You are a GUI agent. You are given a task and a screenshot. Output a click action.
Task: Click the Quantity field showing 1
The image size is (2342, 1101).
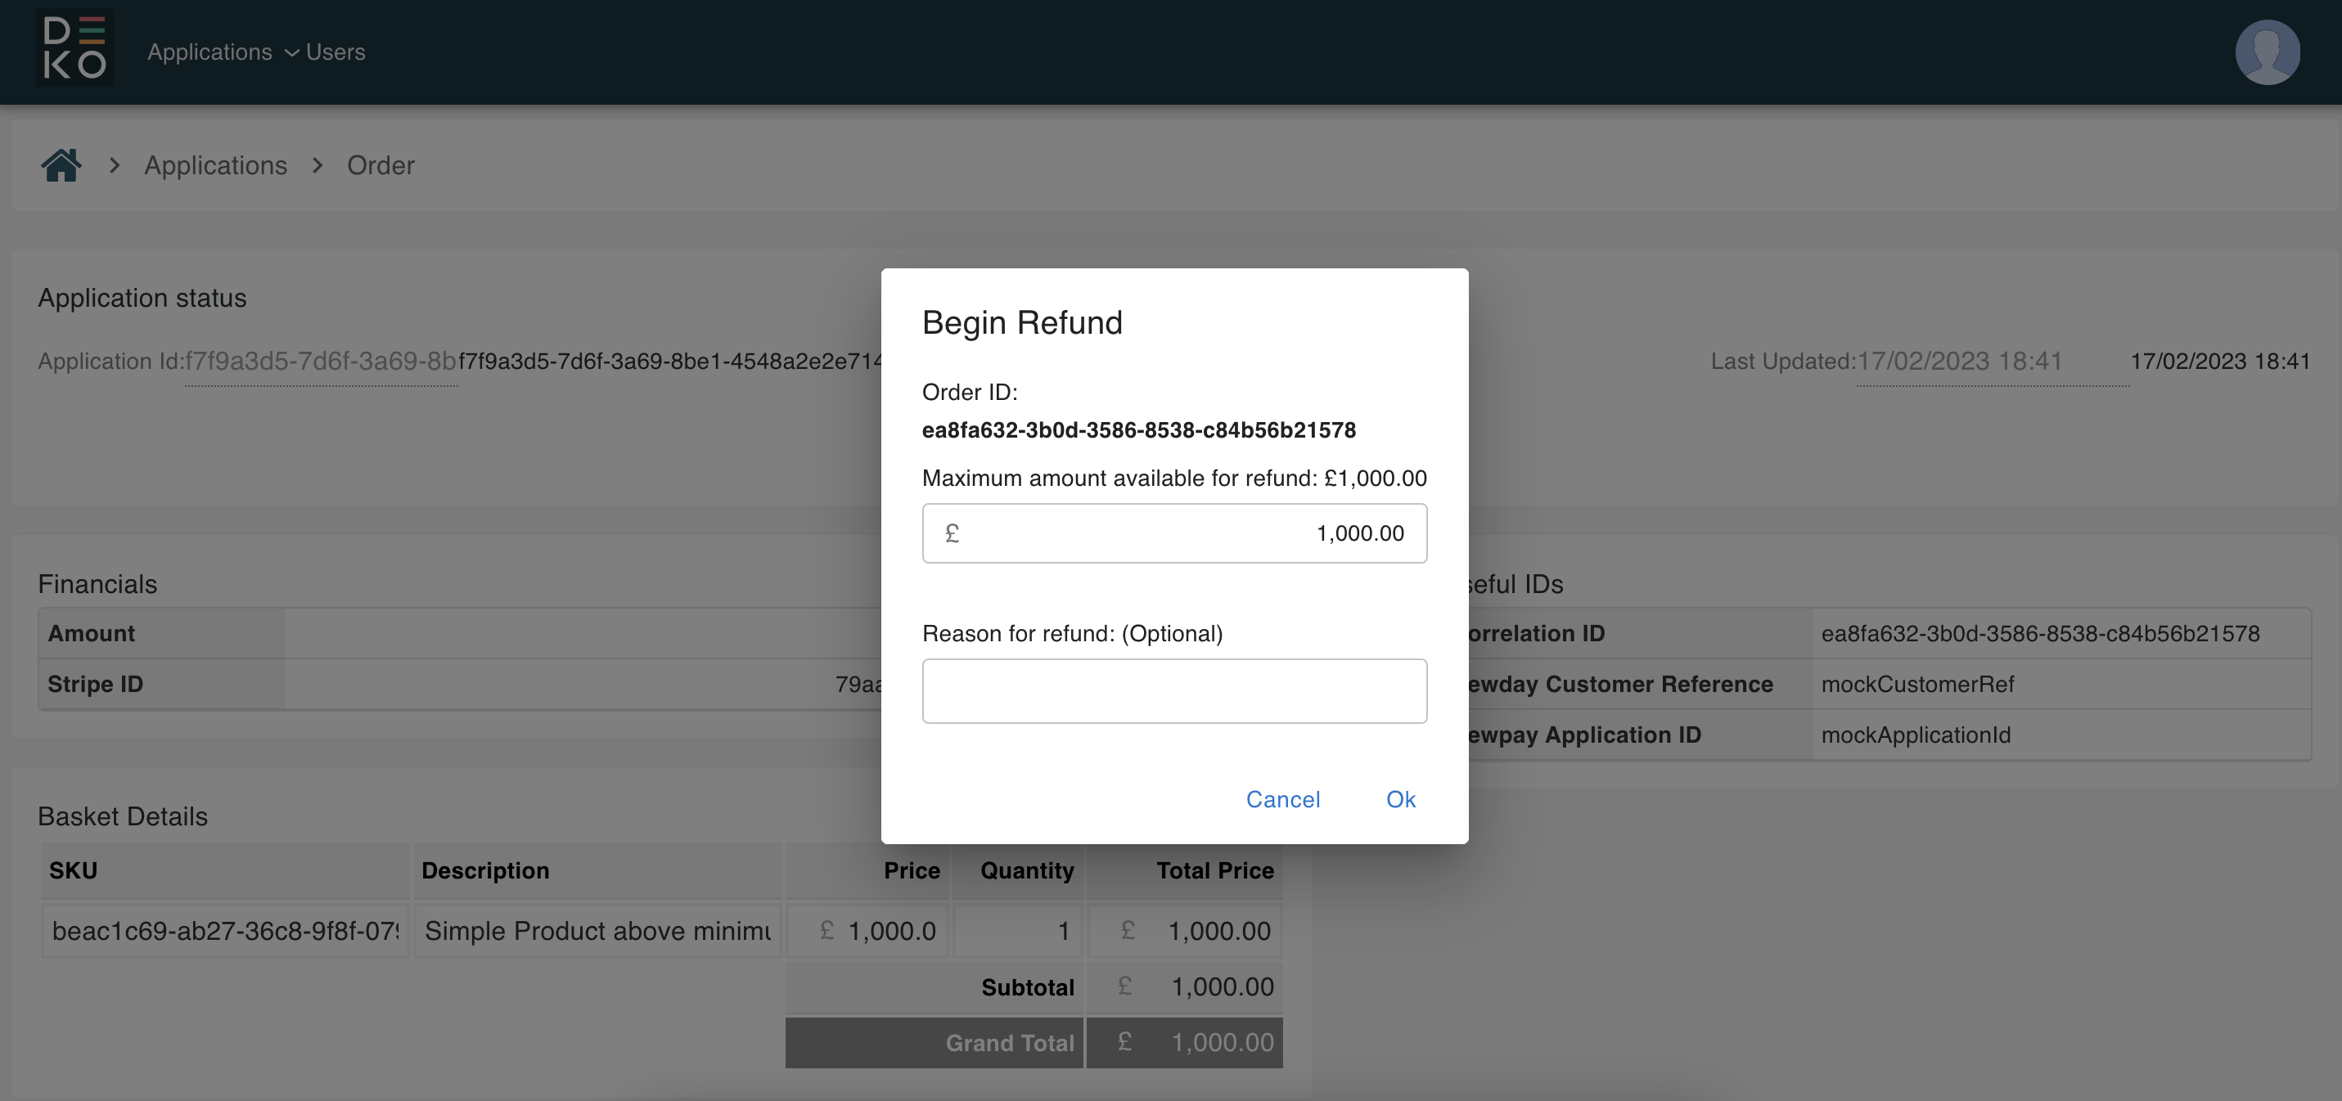[1019, 931]
